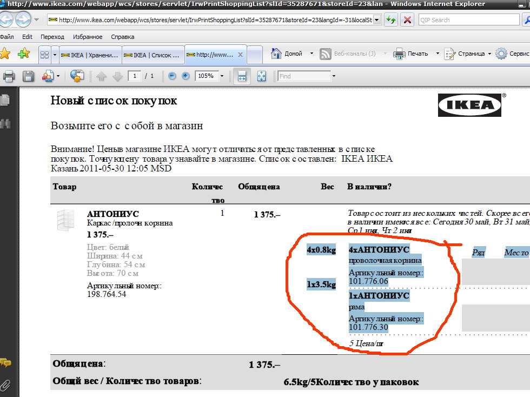
Task: Expand the Печать dropdown arrow
Action: tap(438, 54)
